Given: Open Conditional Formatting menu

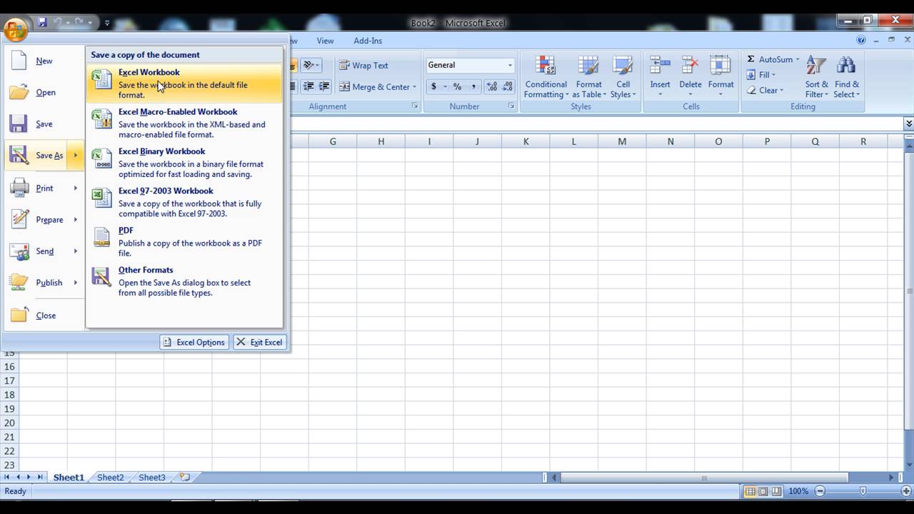Looking at the screenshot, I should point(546,77).
